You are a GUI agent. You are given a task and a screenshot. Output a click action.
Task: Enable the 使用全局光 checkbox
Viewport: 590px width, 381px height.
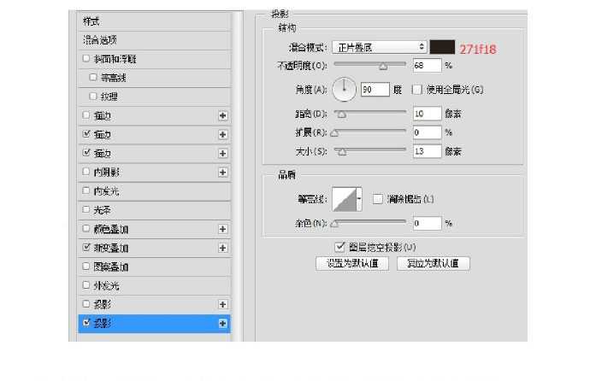(x=417, y=89)
